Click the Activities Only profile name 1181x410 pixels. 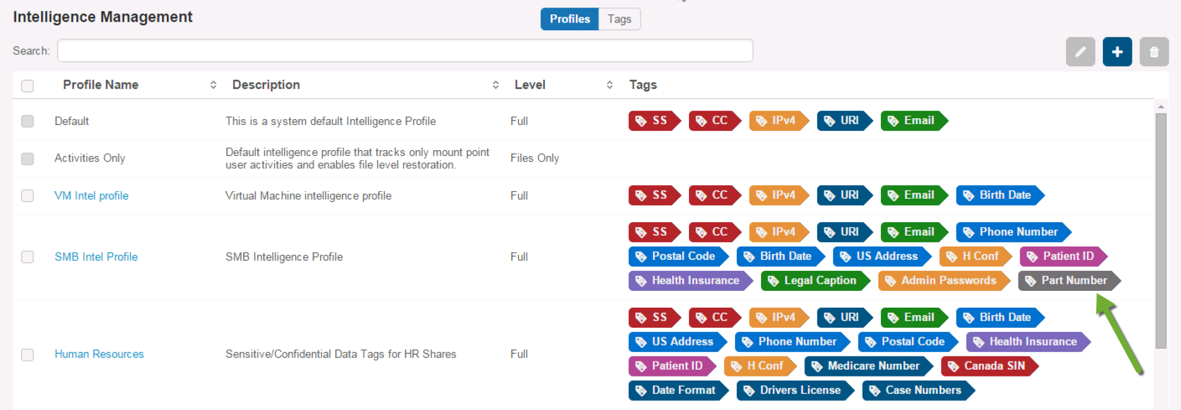[90, 158]
